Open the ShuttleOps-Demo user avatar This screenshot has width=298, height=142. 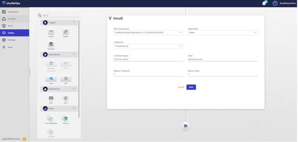pyautogui.click(x=275, y=3)
